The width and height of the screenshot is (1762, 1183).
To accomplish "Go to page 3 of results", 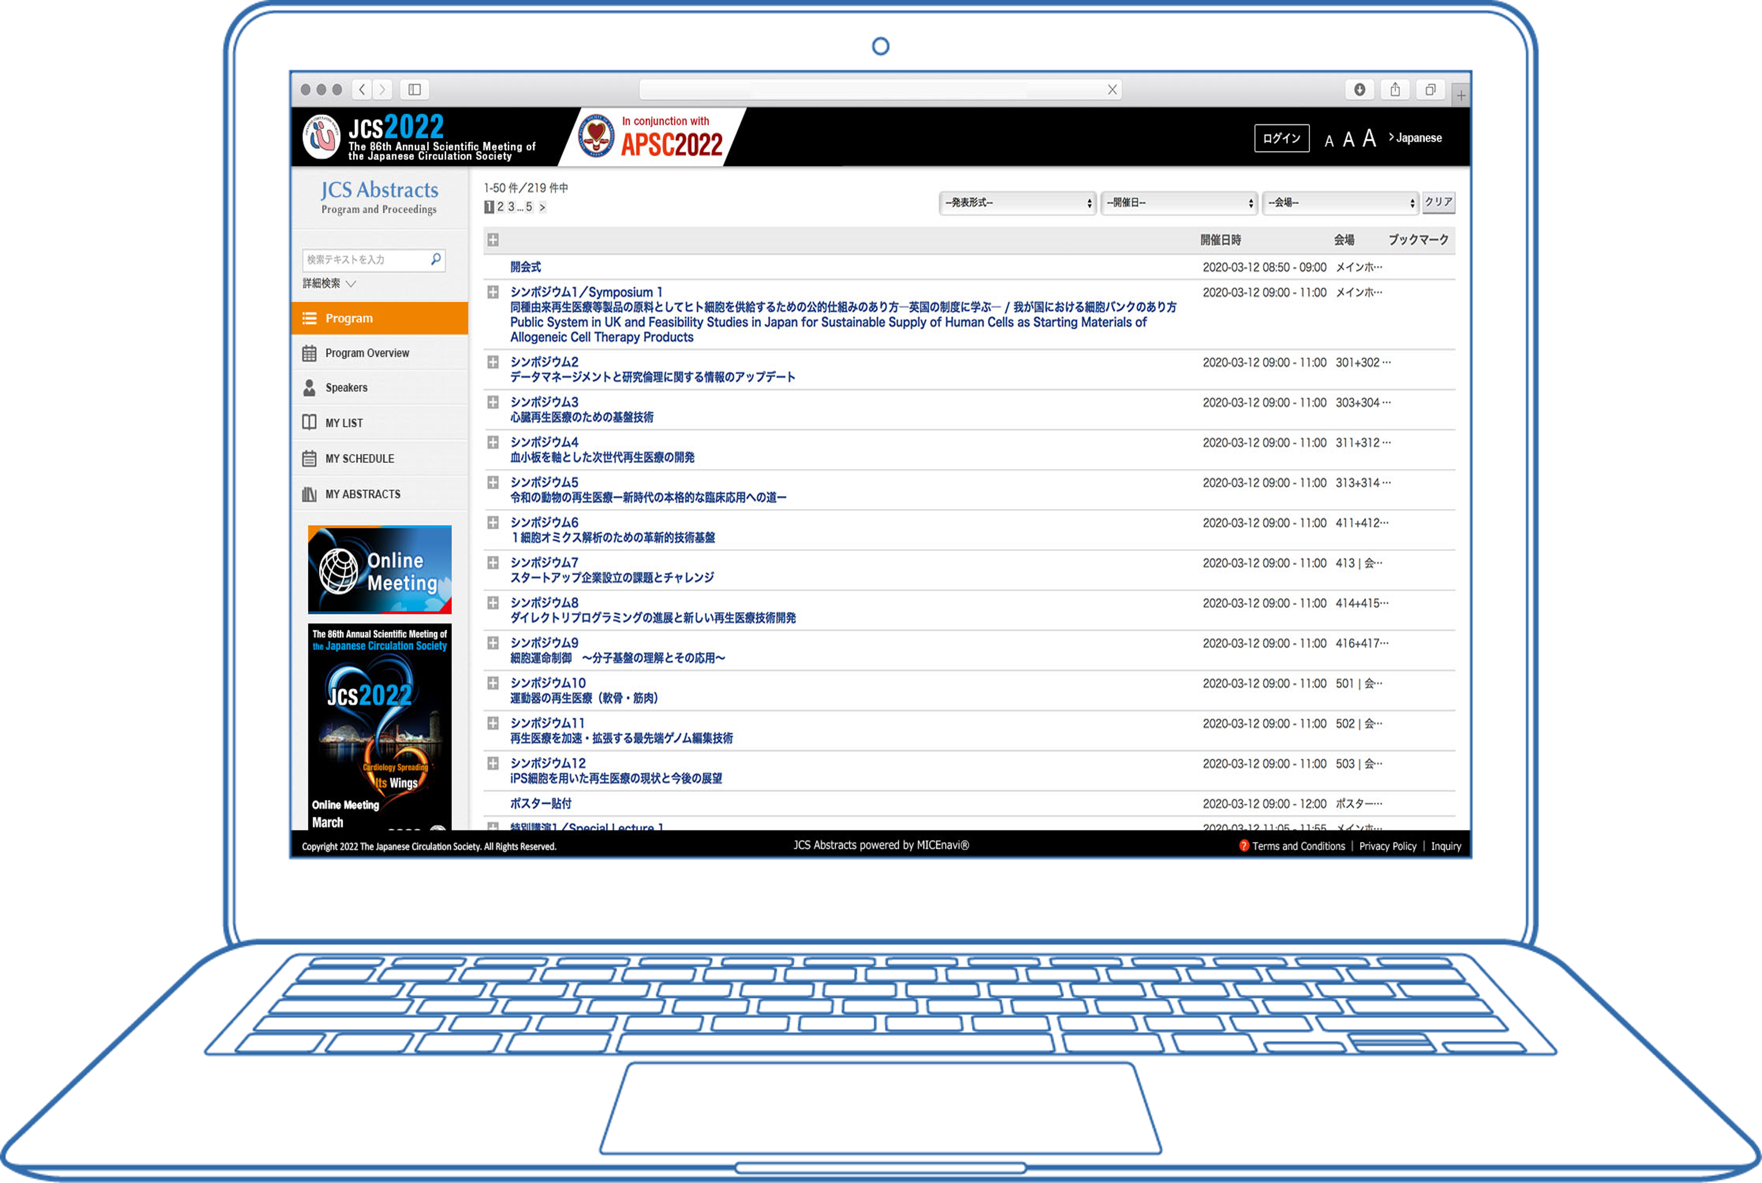I will click(x=511, y=207).
